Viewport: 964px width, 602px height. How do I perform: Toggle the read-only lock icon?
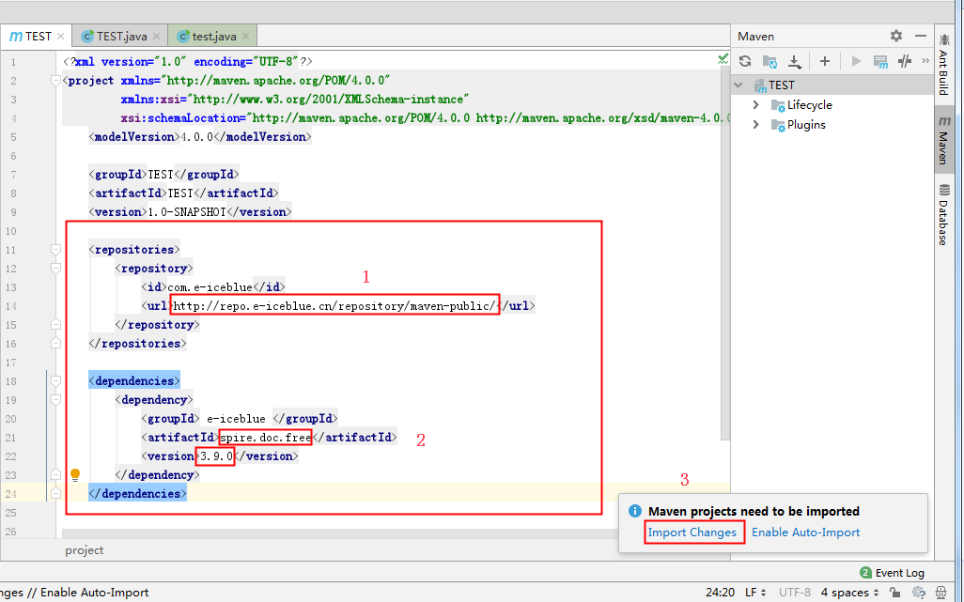click(895, 593)
